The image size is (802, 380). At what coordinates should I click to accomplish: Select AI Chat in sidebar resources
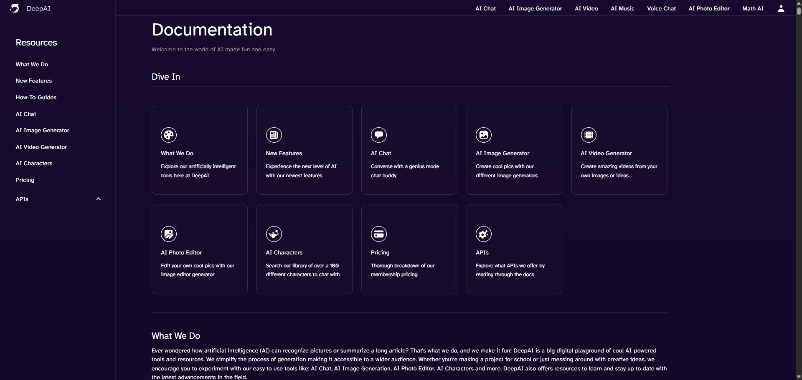pos(26,114)
